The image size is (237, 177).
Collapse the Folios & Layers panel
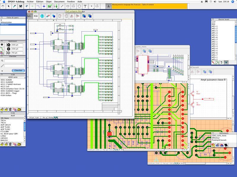(2, 18)
